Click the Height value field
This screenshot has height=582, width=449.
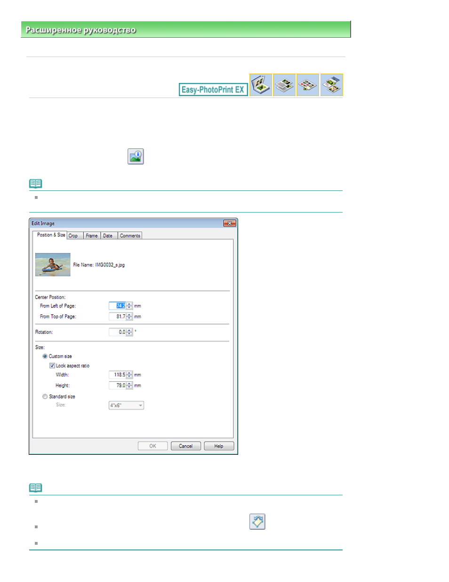pos(117,385)
